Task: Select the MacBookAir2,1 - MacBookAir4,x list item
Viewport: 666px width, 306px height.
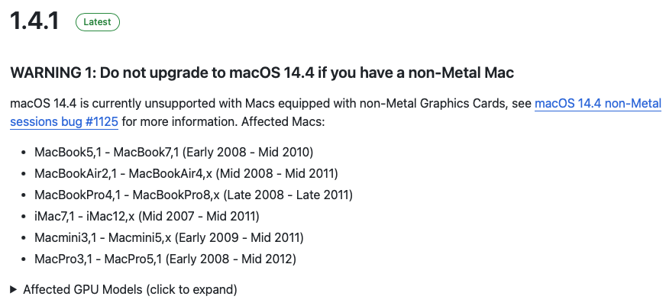Action: click(x=186, y=173)
